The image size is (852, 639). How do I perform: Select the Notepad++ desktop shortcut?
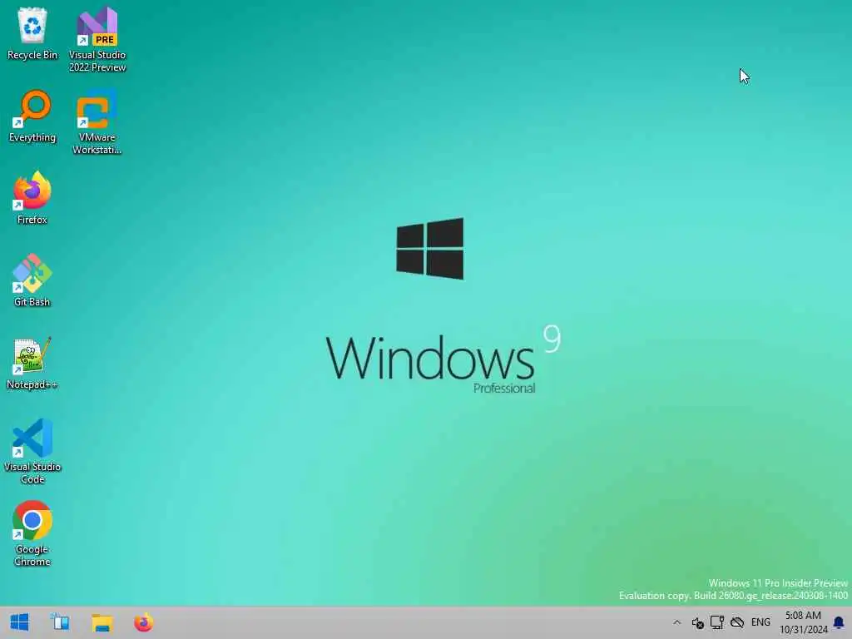[32, 363]
